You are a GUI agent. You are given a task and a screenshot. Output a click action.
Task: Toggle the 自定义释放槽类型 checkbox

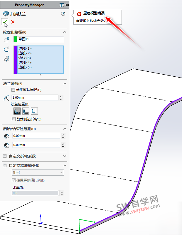tap(4, 166)
